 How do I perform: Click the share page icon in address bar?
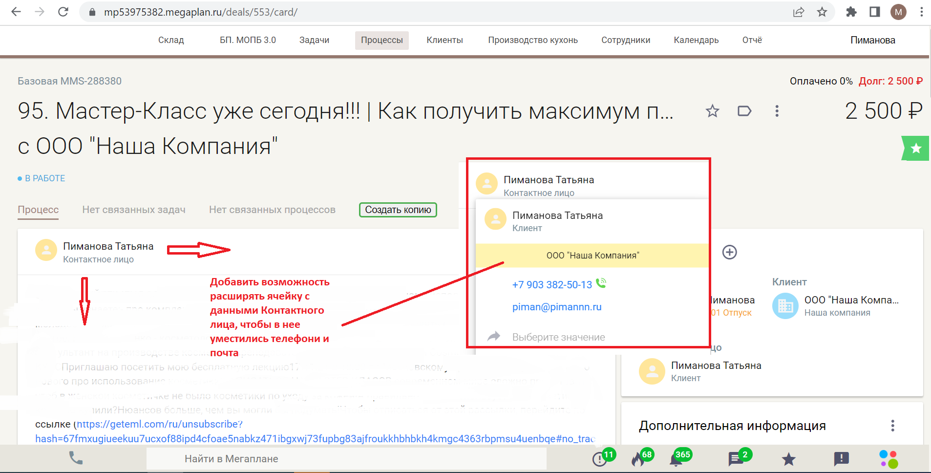pyautogui.click(x=799, y=12)
